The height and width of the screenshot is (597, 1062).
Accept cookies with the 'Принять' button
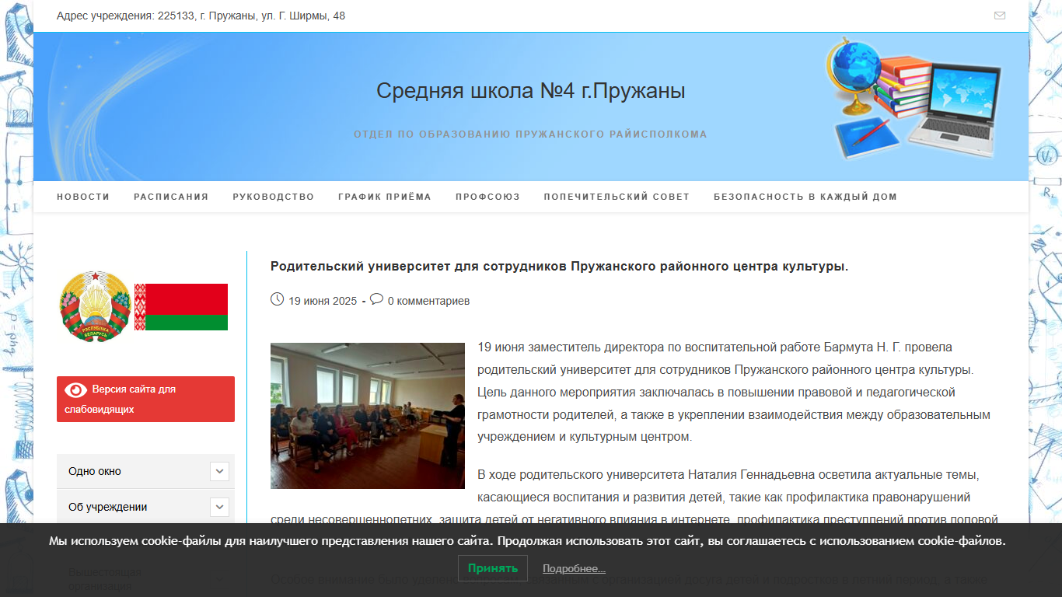[x=493, y=568]
